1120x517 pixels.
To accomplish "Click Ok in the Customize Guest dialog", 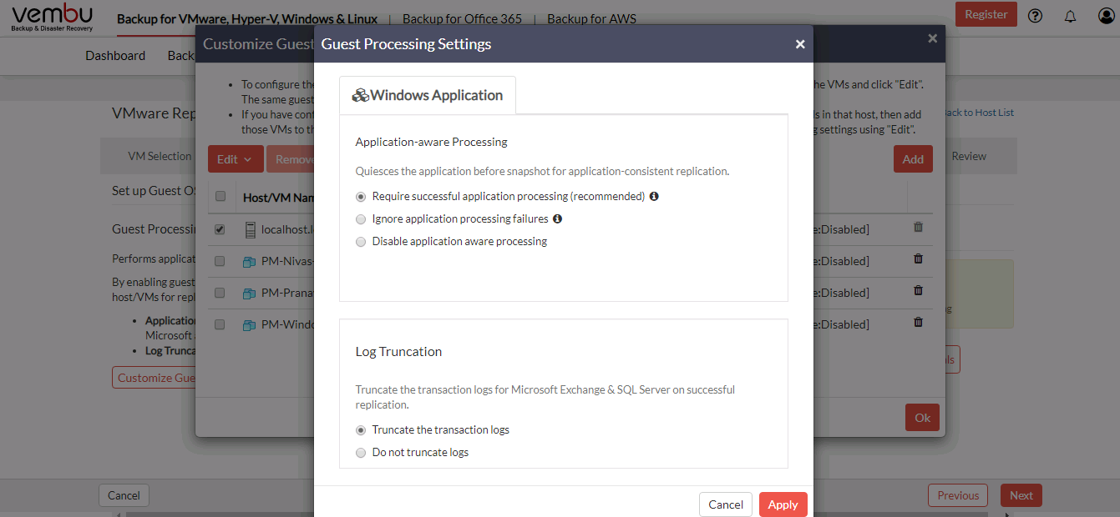I will pyautogui.click(x=922, y=418).
